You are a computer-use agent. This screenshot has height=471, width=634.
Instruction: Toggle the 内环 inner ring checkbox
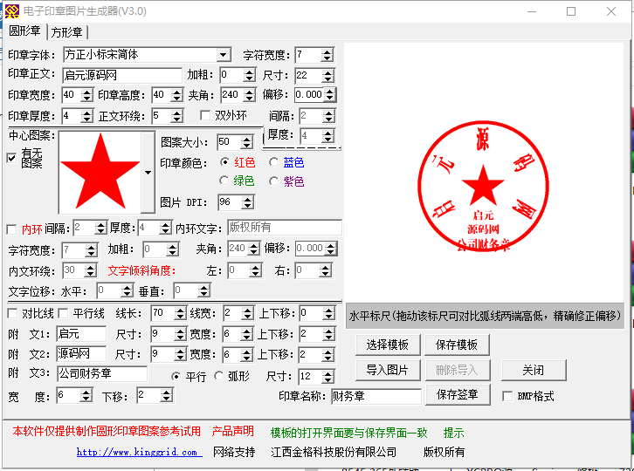click(11, 229)
